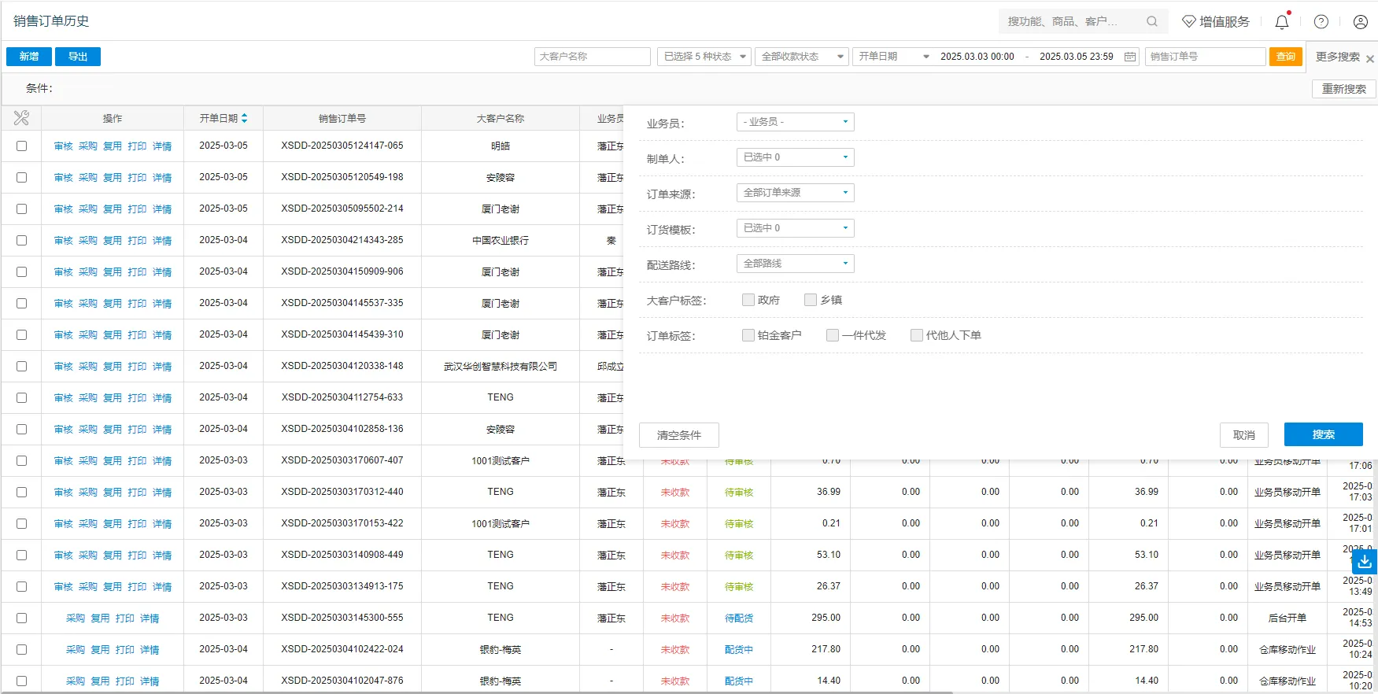Click the blue floating download icon
Screen dimensions: 1378x694
click(1365, 561)
